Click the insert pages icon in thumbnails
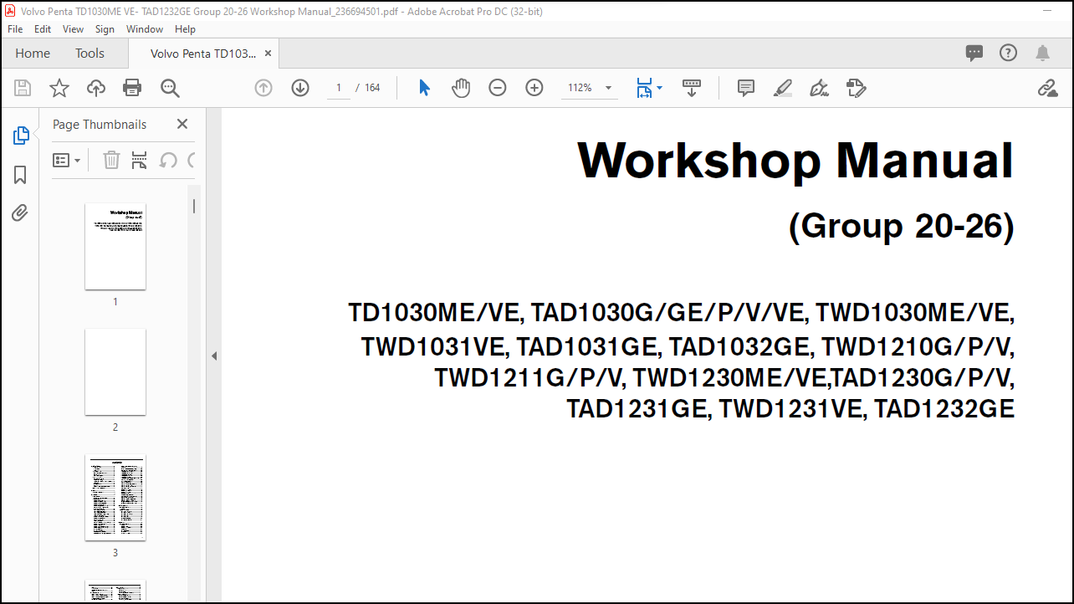Screen dimensions: 1074x604 click(140, 160)
